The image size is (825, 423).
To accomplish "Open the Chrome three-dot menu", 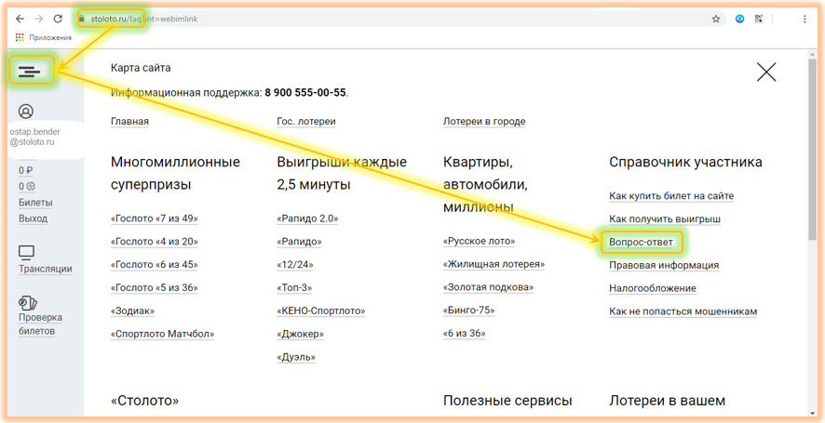I will 805,19.
